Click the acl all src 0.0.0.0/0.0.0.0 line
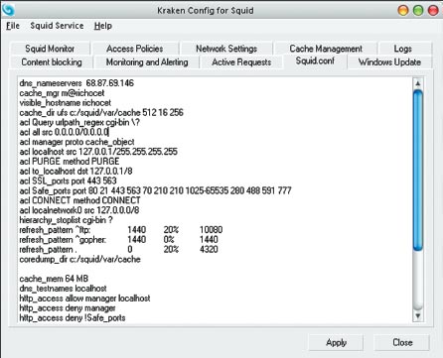This screenshot has height=358, width=443. (64, 132)
